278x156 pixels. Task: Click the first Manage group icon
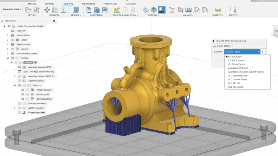pos(172,10)
